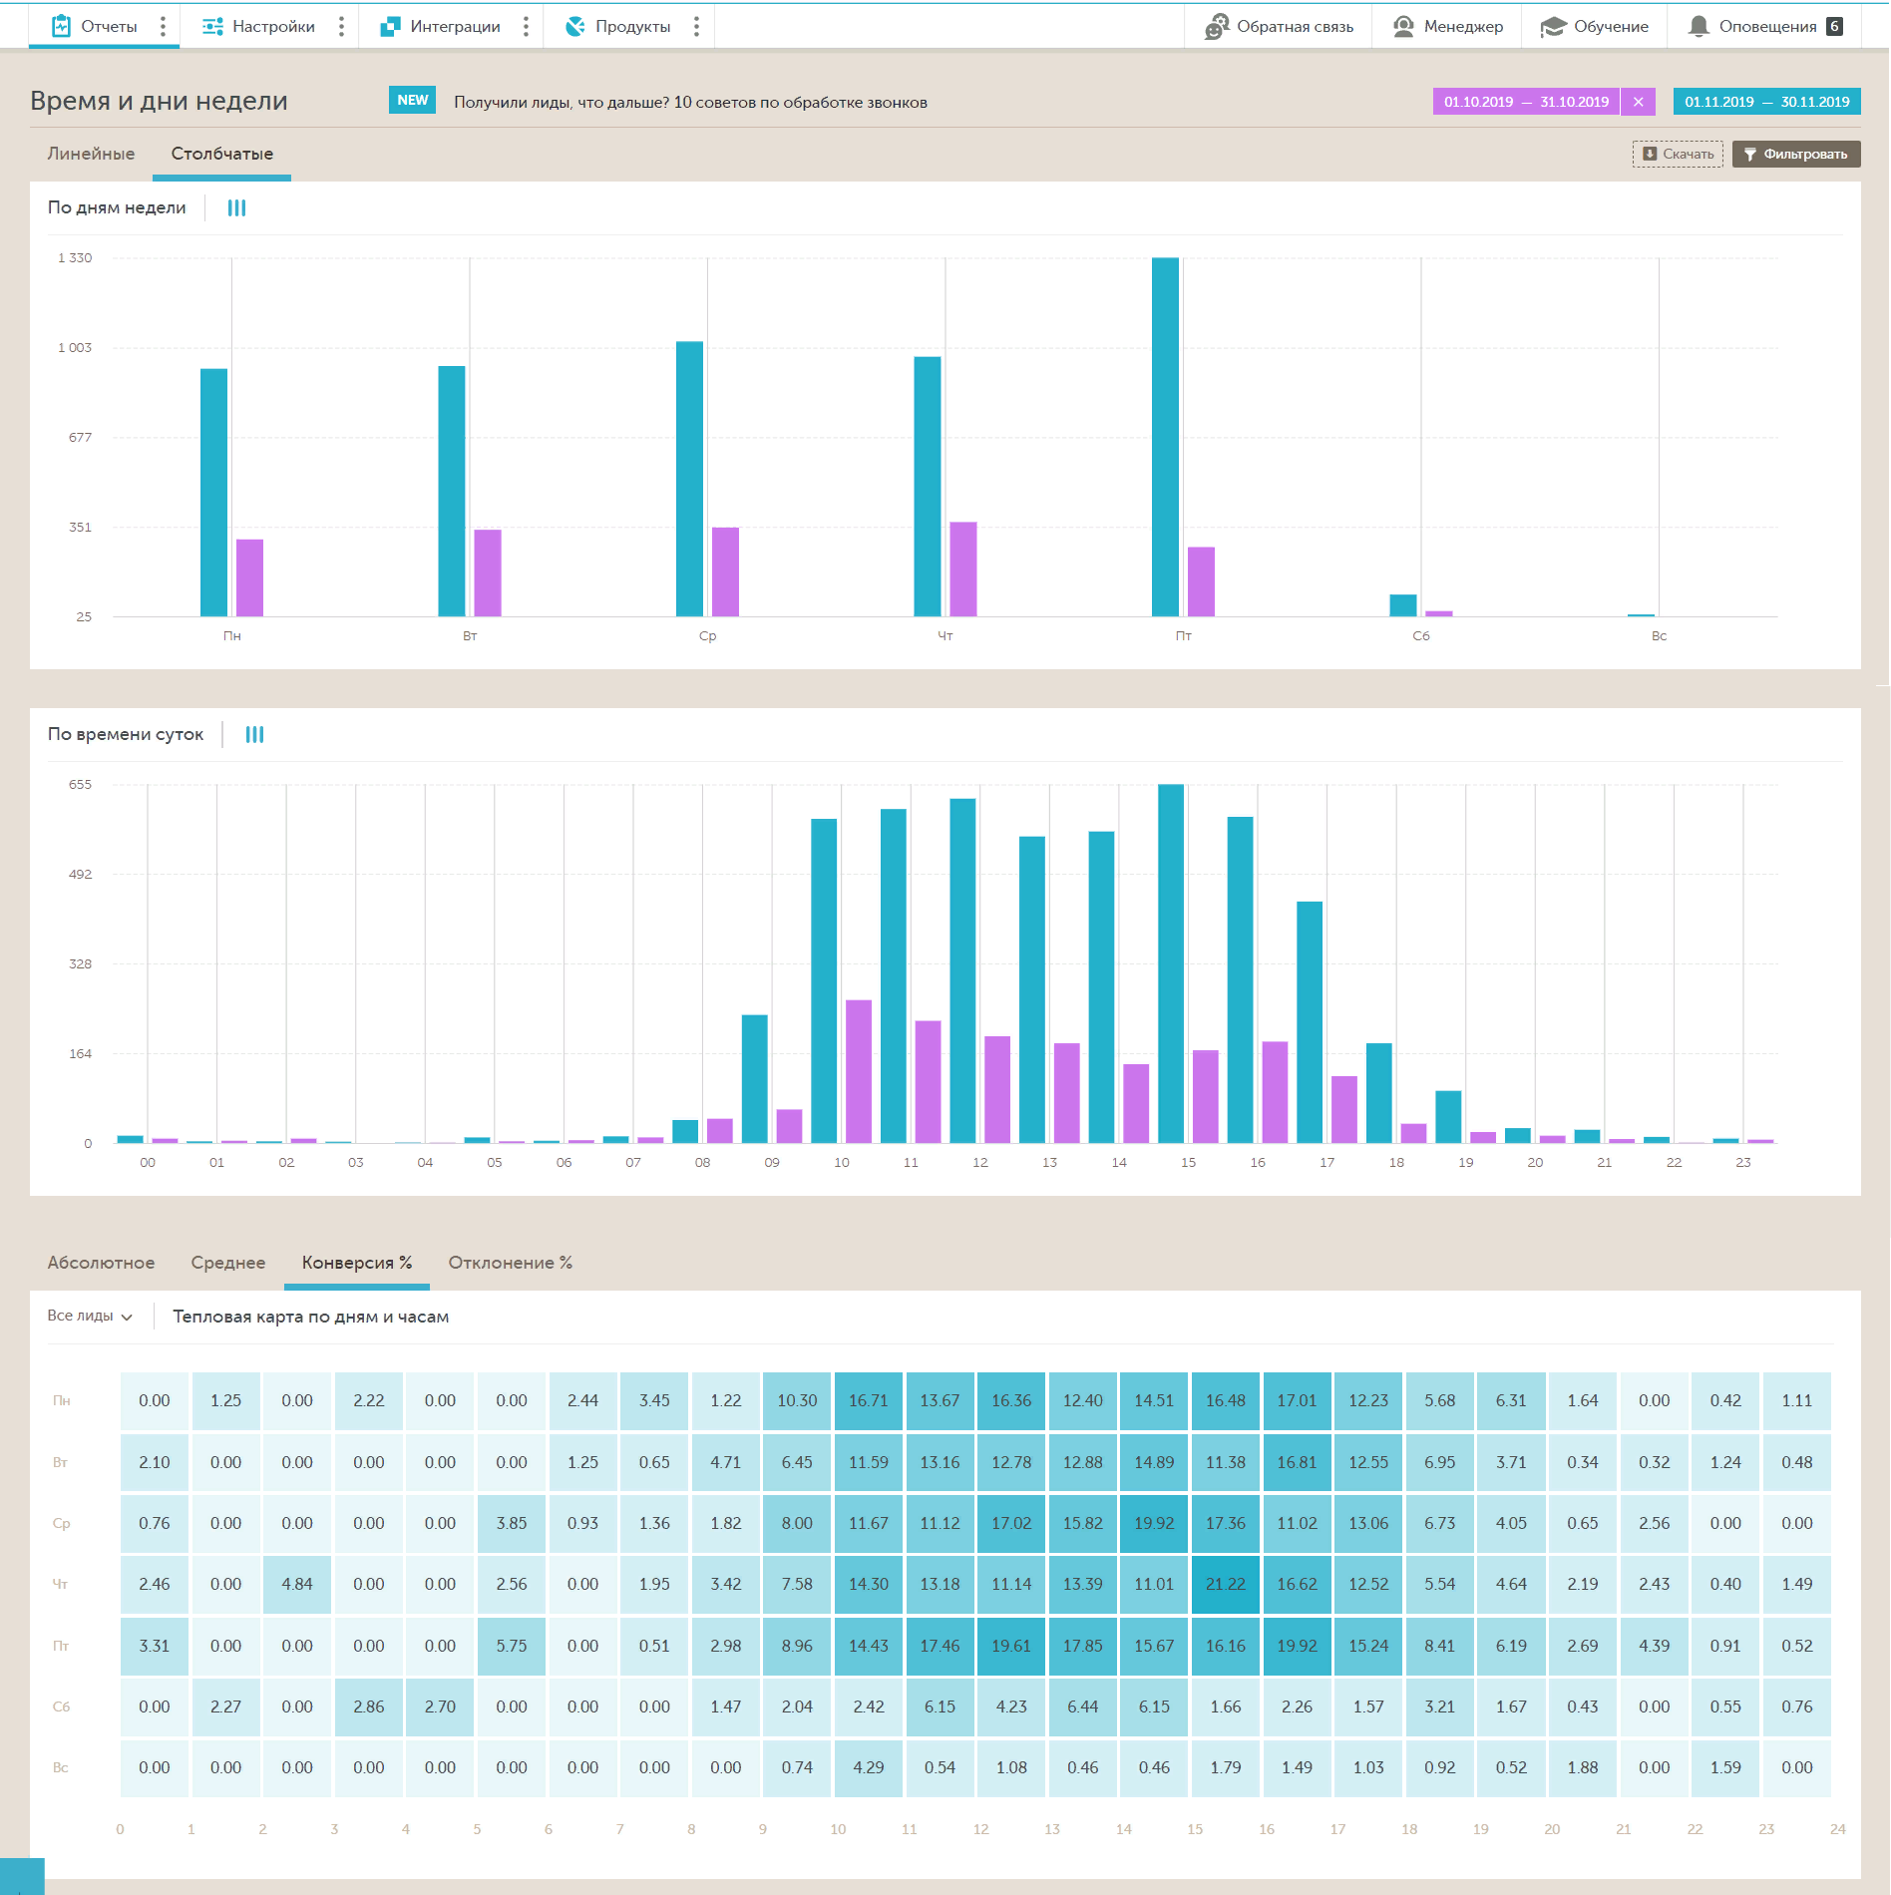Click the Фильтровать filter button

tap(1796, 154)
